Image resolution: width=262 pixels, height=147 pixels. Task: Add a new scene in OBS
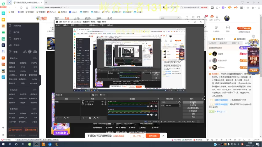(57, 118)
